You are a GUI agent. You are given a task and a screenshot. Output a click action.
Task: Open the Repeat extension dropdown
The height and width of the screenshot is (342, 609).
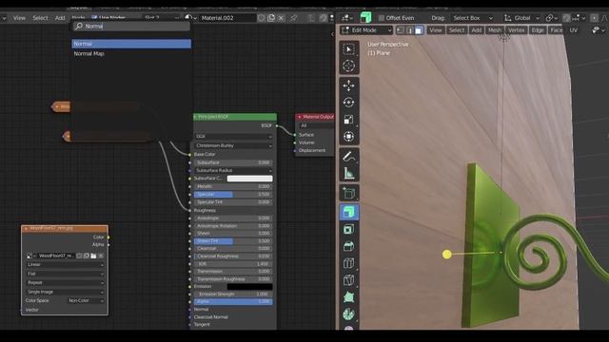tap(65, 283)
